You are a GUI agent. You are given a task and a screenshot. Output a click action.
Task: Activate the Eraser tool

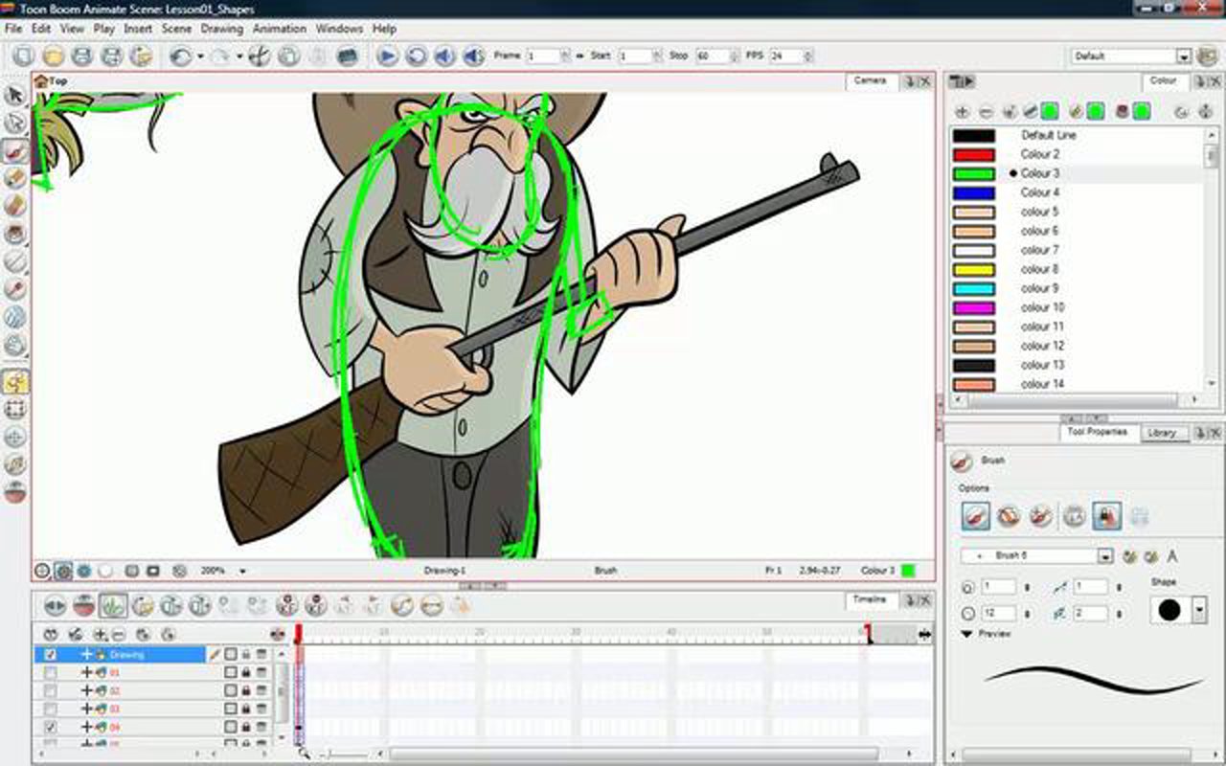click(13, 177)
